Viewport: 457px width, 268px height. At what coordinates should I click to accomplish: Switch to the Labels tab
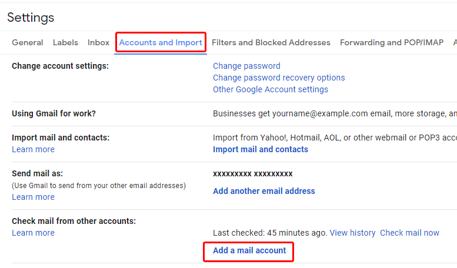click(x=65, y=42)
